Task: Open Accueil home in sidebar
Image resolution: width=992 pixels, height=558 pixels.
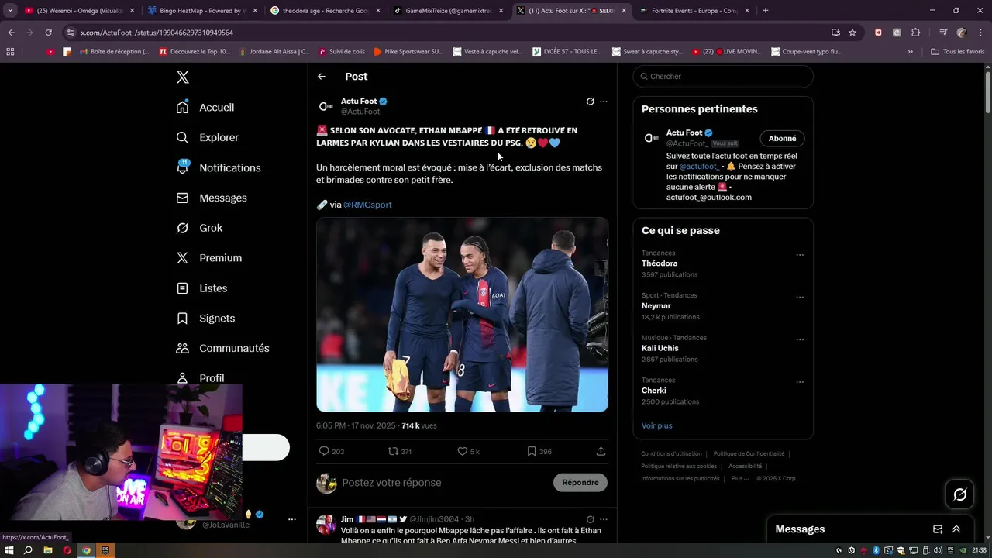Action: coord(205,107)
